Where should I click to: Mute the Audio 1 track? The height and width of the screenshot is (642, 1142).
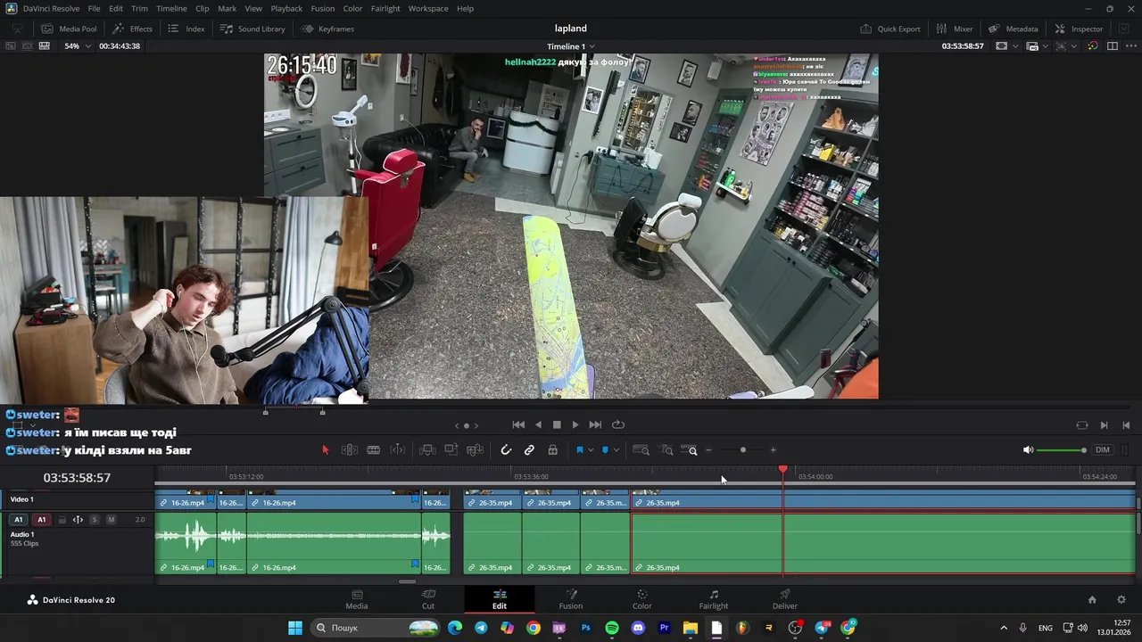tap(111, 520)
